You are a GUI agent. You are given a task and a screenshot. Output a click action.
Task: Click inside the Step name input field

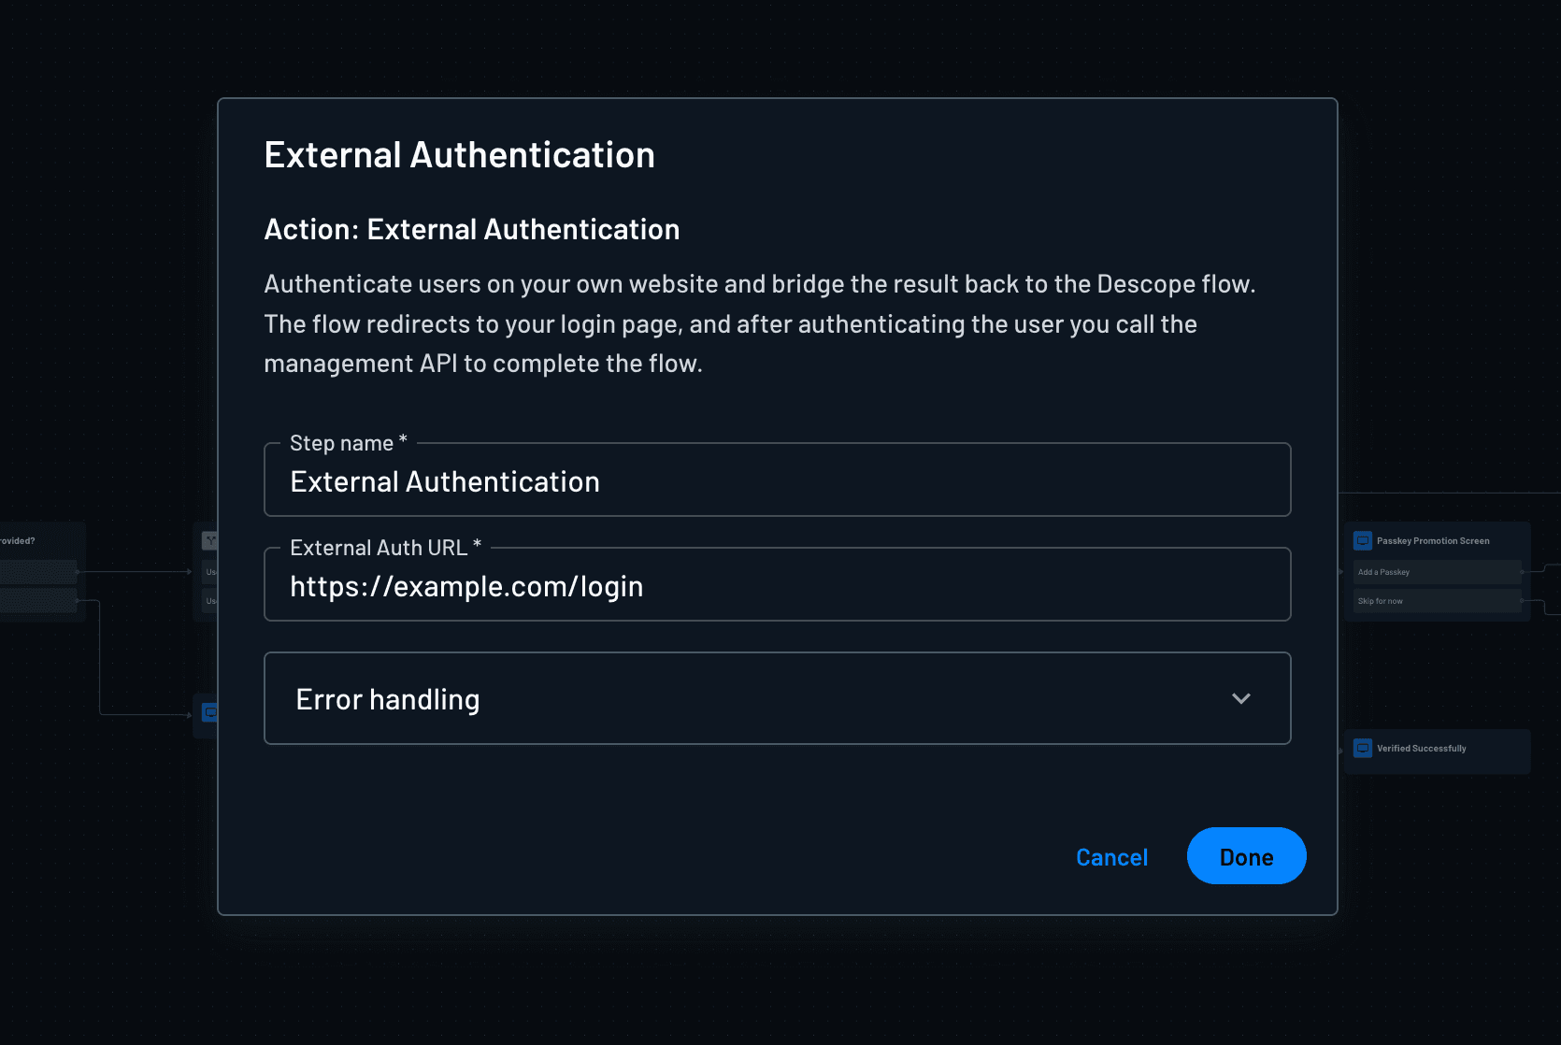(x=777, y=480)
